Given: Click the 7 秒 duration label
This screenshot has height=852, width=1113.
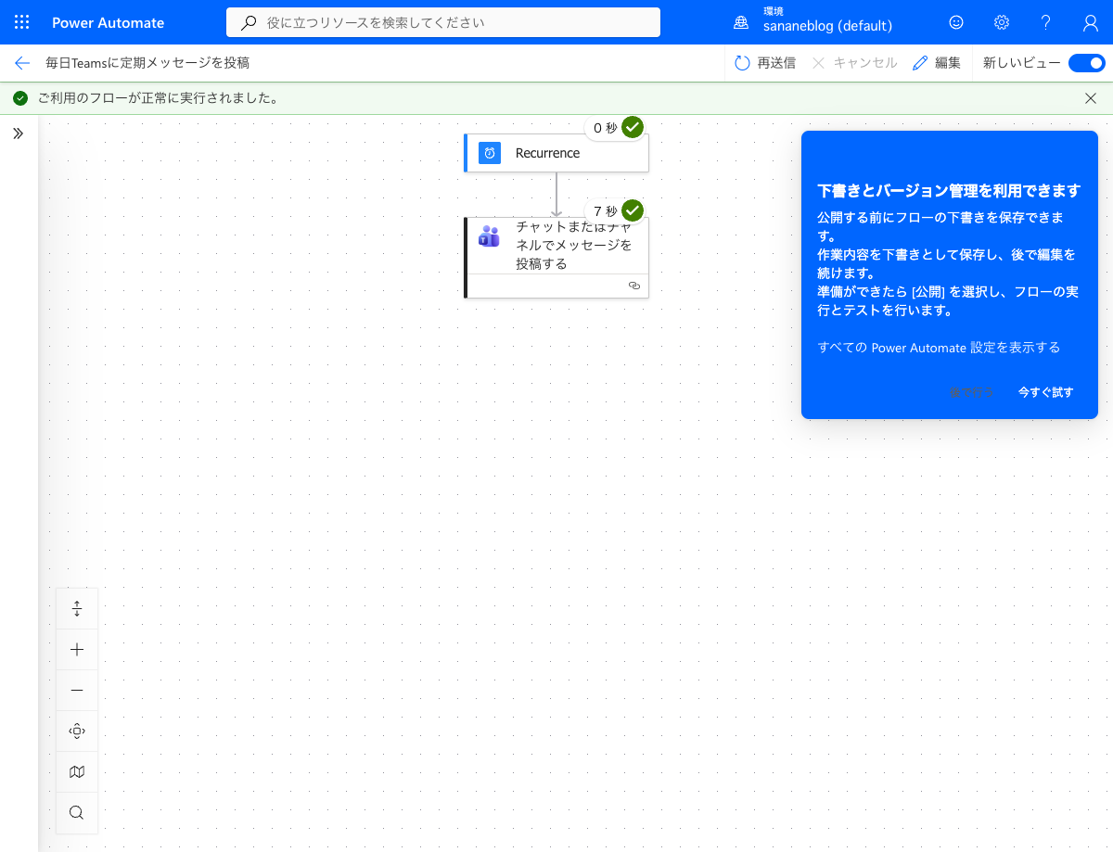Looking at the screenshot, I should tap(606, 211).
